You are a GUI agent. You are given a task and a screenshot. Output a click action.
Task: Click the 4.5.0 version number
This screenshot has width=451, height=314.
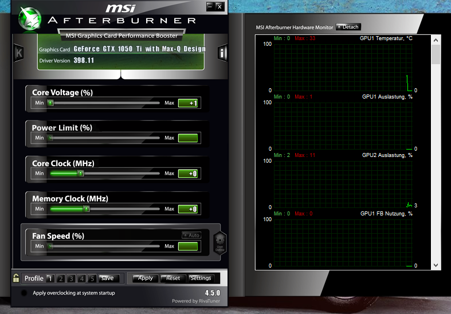tap(213, 293)
